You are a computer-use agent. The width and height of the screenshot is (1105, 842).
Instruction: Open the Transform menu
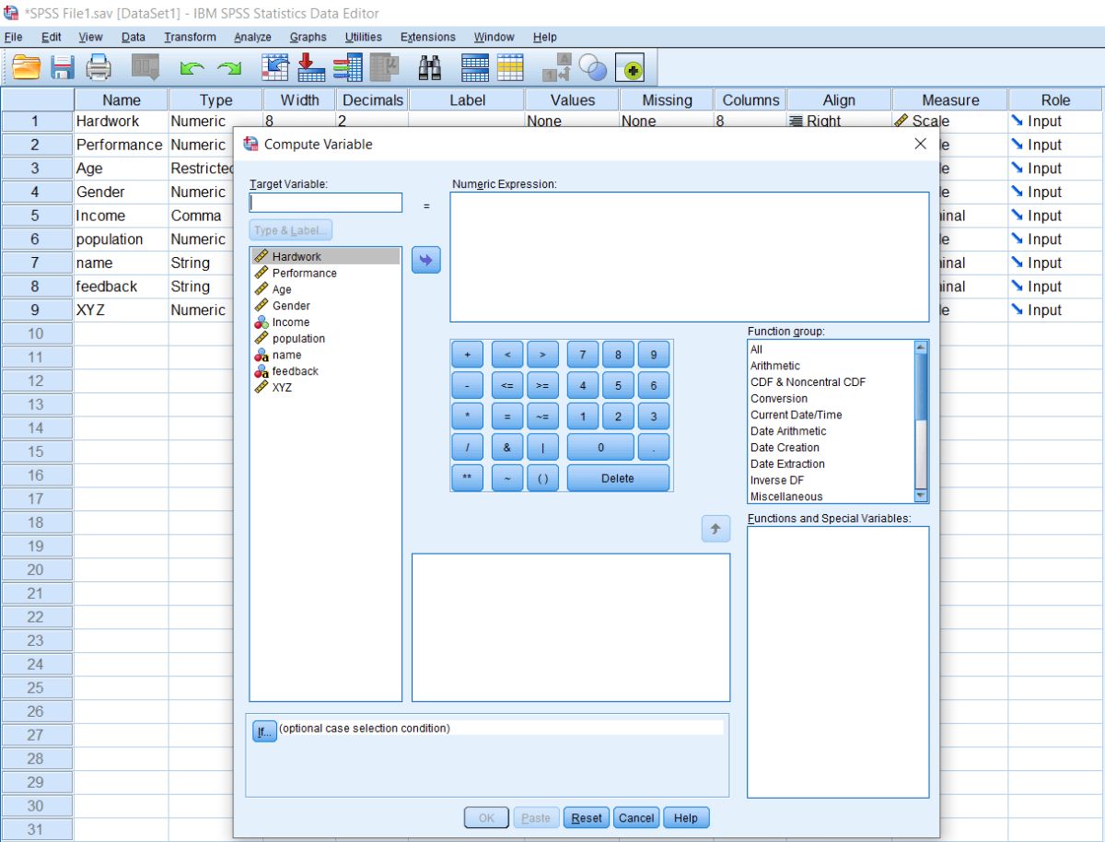tap(190, 37)
